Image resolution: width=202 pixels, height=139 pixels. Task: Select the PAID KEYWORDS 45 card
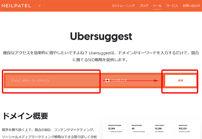coord(140,129)
